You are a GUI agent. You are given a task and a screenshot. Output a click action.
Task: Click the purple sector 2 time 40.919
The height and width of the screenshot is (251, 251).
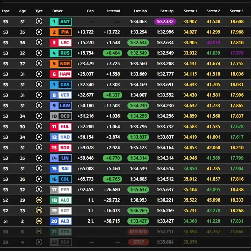coord(213,43)
